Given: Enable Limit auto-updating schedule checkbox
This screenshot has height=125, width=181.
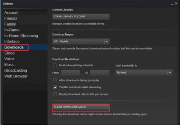Looking at the screenshot, I should pos(55,65).
